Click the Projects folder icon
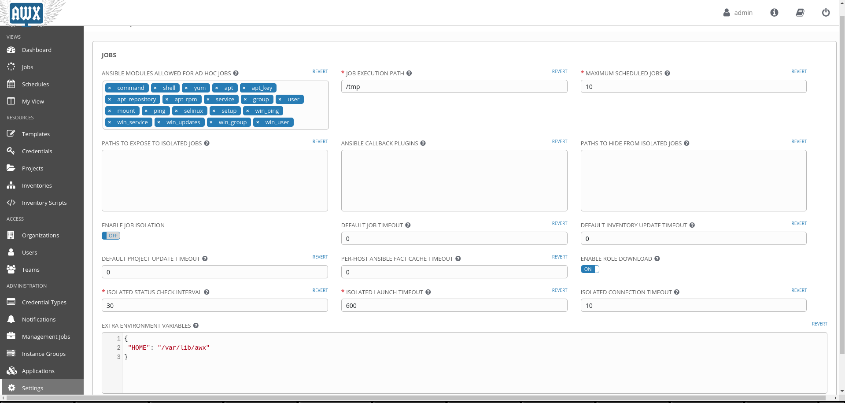 pyautogui.click(x=11, y=168)
